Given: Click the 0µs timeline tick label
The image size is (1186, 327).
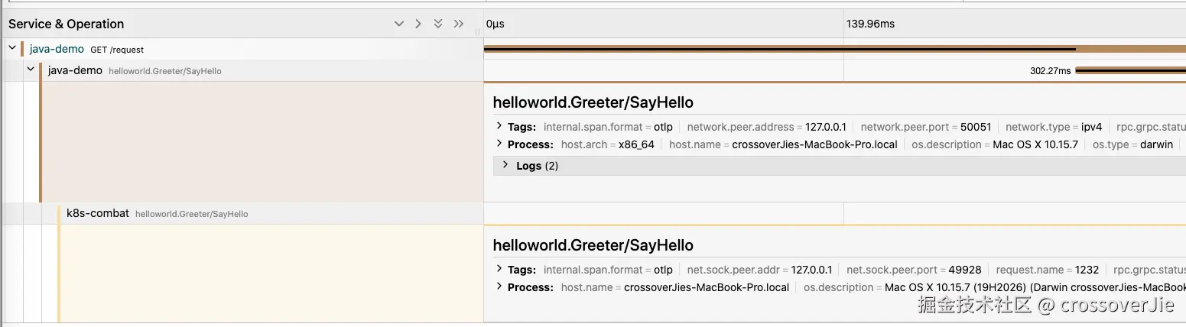Looking at the screenshot, I should 495,24.
